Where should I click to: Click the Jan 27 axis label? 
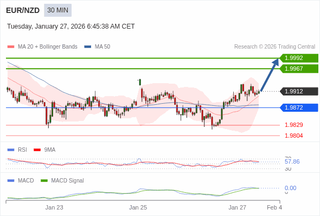pyautogui.click(x=237, y=208)
